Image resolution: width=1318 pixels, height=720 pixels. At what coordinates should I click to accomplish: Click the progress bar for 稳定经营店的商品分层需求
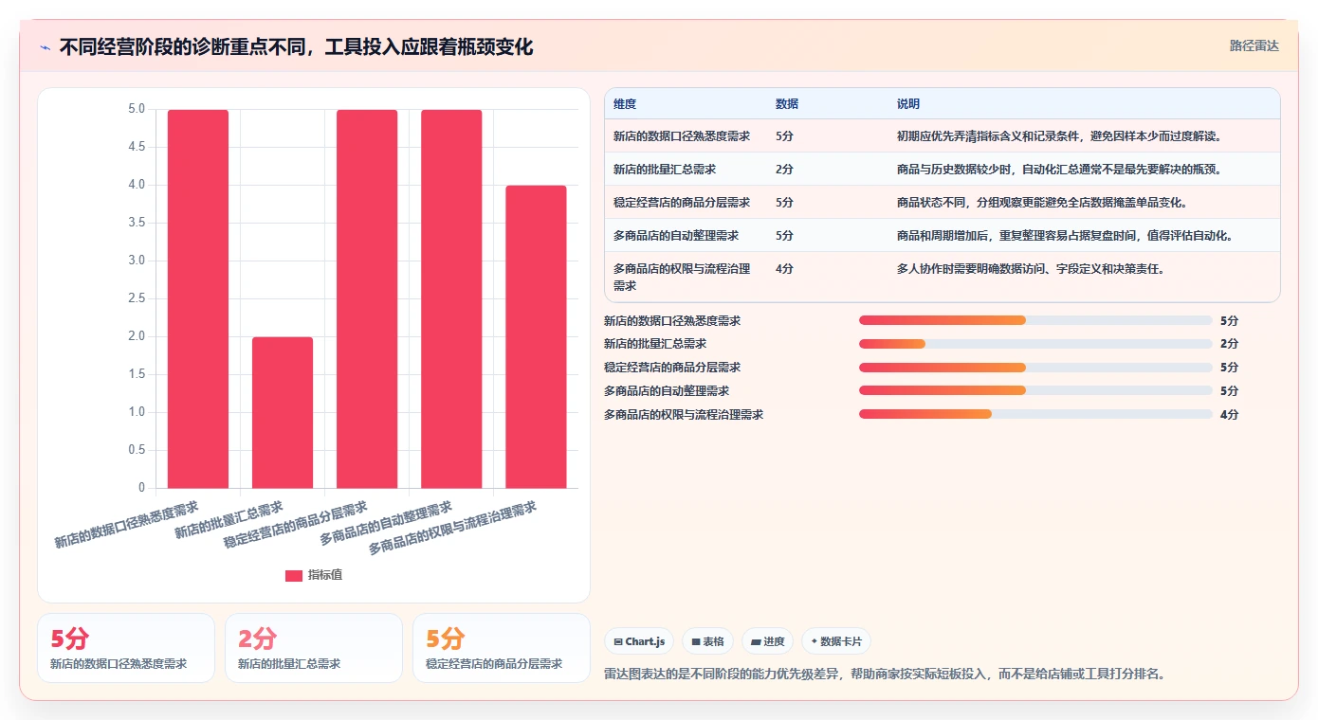[1035, 368]
